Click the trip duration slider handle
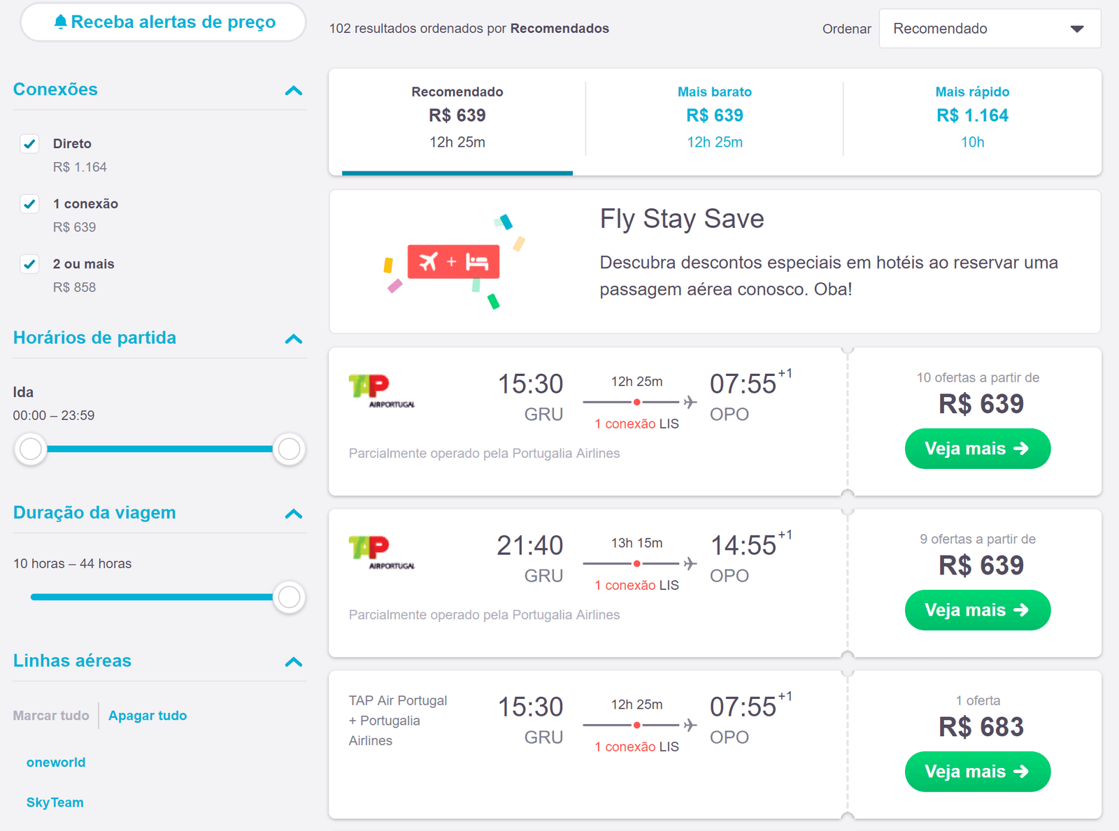 click(289, 598)
